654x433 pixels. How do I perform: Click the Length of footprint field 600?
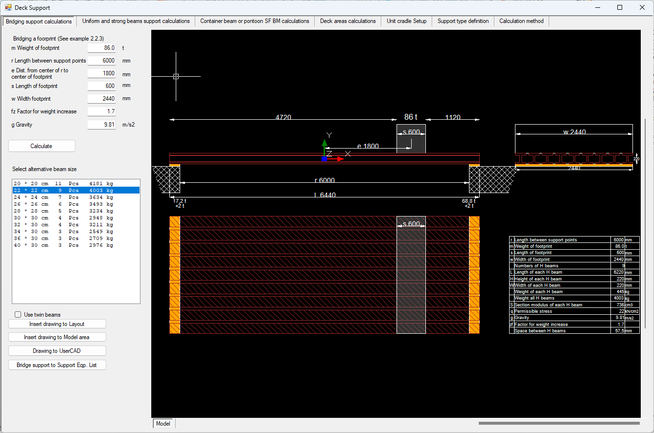pos(102,86)
